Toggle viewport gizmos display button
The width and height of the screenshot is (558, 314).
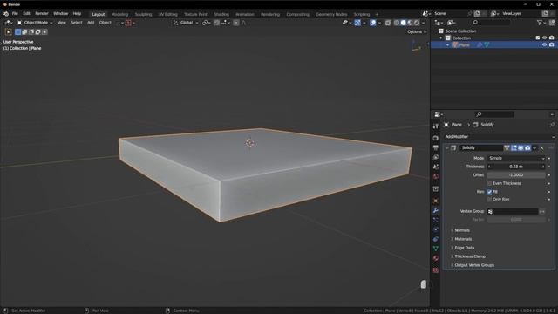click(x=357, y=23)
